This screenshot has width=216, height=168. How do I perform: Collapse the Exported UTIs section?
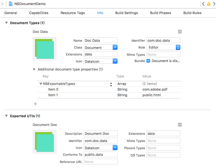(x=6, y=116)
